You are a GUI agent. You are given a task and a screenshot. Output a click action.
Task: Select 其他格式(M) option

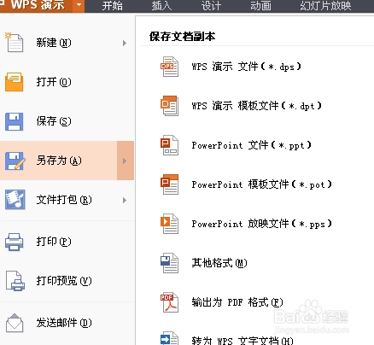click(219, 263)
